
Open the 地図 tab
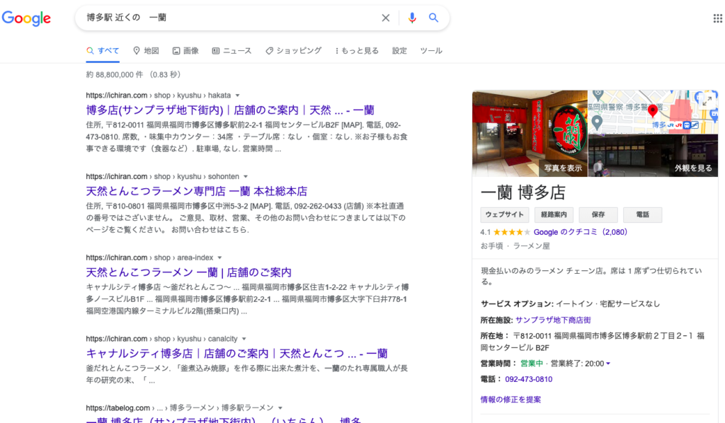point(146,51)
